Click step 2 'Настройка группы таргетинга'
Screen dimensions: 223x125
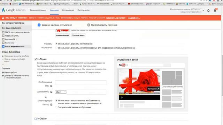[x=102, y=25]
